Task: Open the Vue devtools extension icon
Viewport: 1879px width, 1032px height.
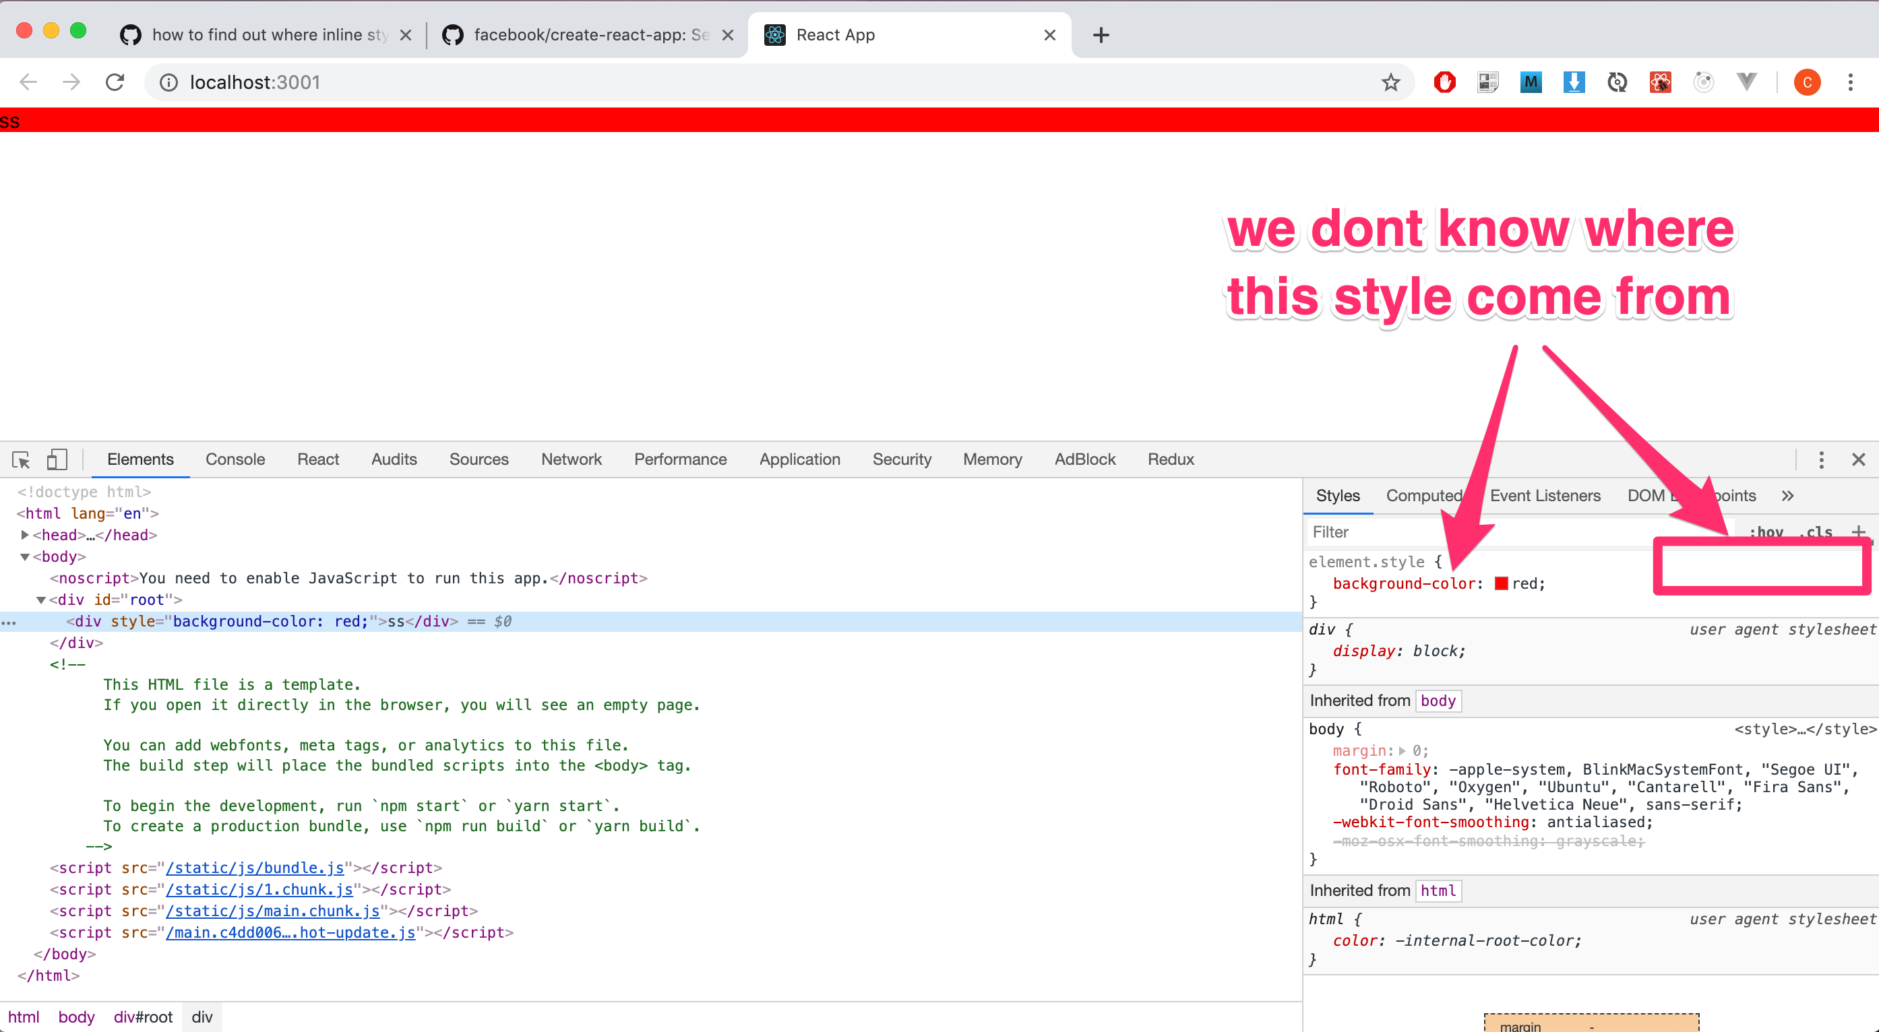Action: 1746,82
